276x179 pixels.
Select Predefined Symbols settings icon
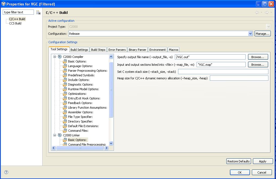65,75
